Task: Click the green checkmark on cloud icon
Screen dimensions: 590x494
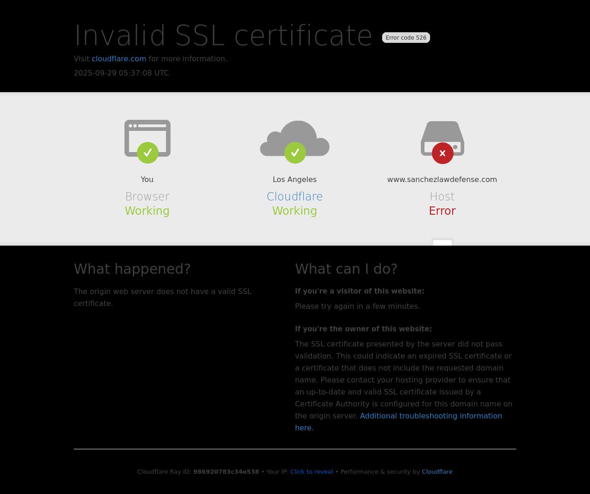Action: pos(295,153)
